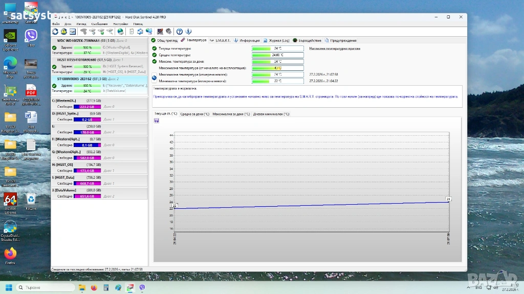Open Firefox from the desktop
The image size is (524, 294).
tap(10, 254)
